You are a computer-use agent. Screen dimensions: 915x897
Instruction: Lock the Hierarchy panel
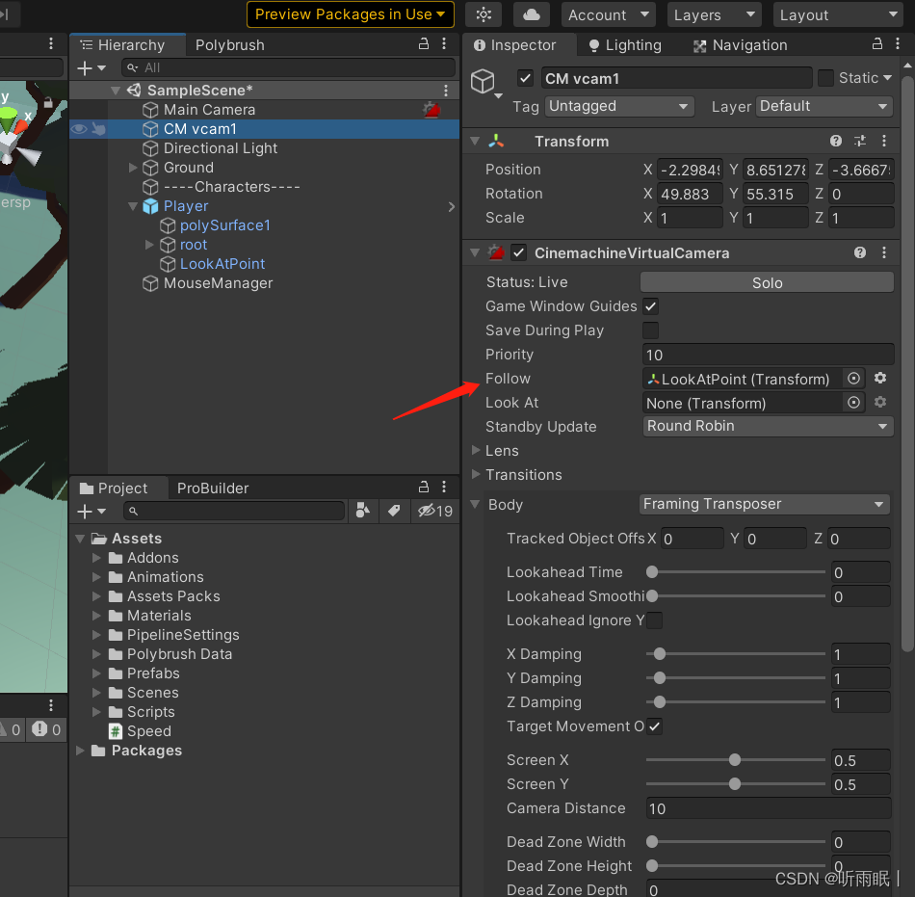click(x=424, y=43)
